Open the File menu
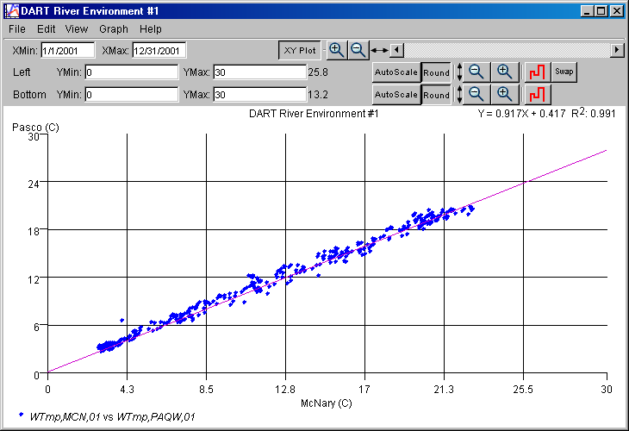The image size is (629, 431). click(17, 29)
